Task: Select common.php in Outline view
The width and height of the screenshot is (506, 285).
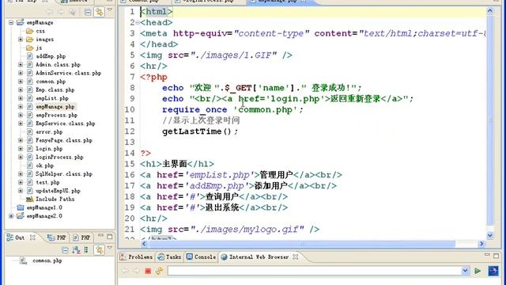Action: coord(47,260)
